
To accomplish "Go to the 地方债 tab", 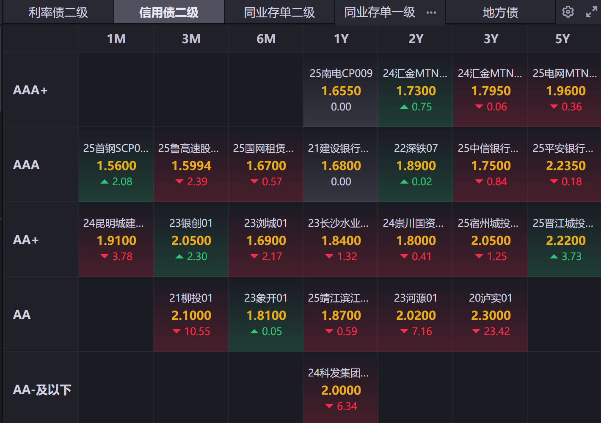I will point(500,13).
